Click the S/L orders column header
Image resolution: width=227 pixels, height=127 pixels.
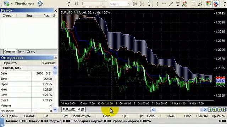click(x=124, y=116)
